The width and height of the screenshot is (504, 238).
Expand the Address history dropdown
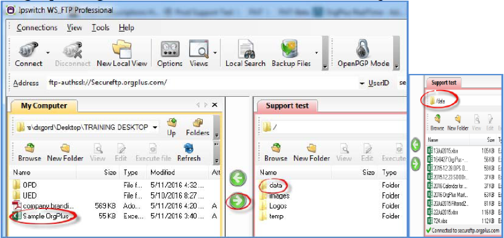(362, 84)
